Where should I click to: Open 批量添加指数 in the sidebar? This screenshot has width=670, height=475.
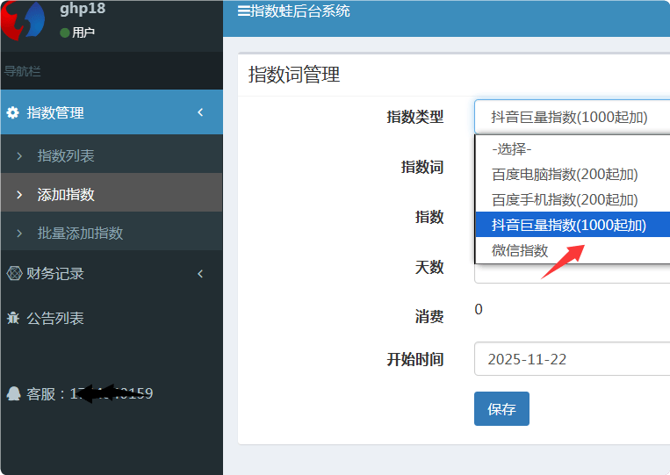click(x=80, y=234)
